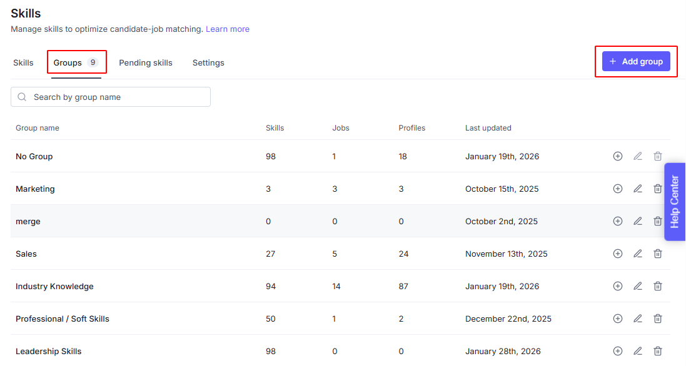Image resolution: width=686 pixels, height=366 pixels.
Task: Click the add-skill plus icon for Marketing
Action: 618,189
